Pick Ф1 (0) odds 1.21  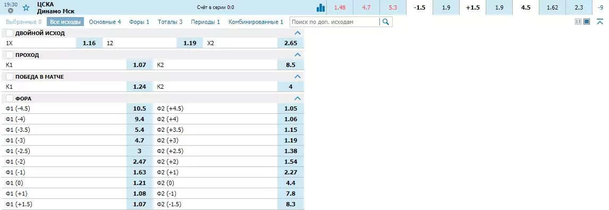click(x=139, y=183)
